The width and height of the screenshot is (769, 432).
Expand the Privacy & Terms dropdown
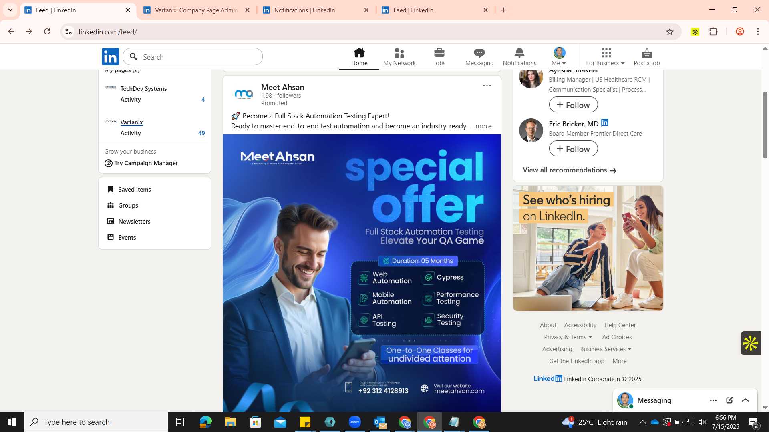[568, 337]
